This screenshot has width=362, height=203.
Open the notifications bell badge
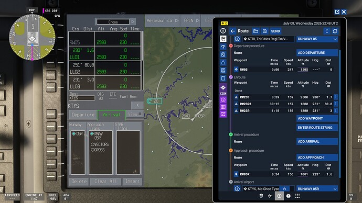[224, 23]
